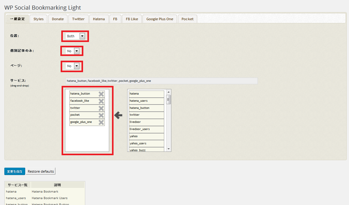Open the Hatena settings tab
This screenshot has width=349, height=205.
click(x=99, y=19)
